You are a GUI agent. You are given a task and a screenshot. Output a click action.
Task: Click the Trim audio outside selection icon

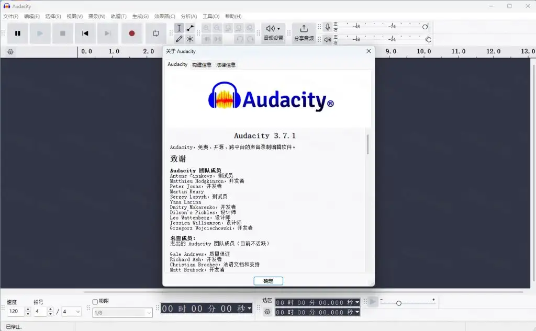206,39
